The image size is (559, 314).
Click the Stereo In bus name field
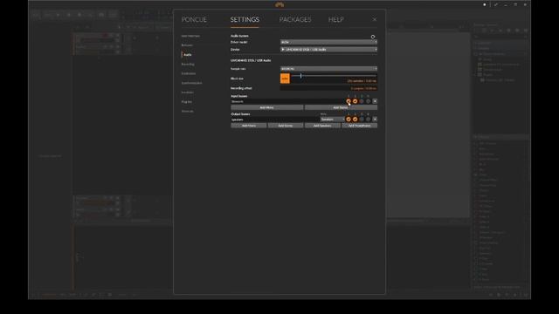(x=287, y=101)
